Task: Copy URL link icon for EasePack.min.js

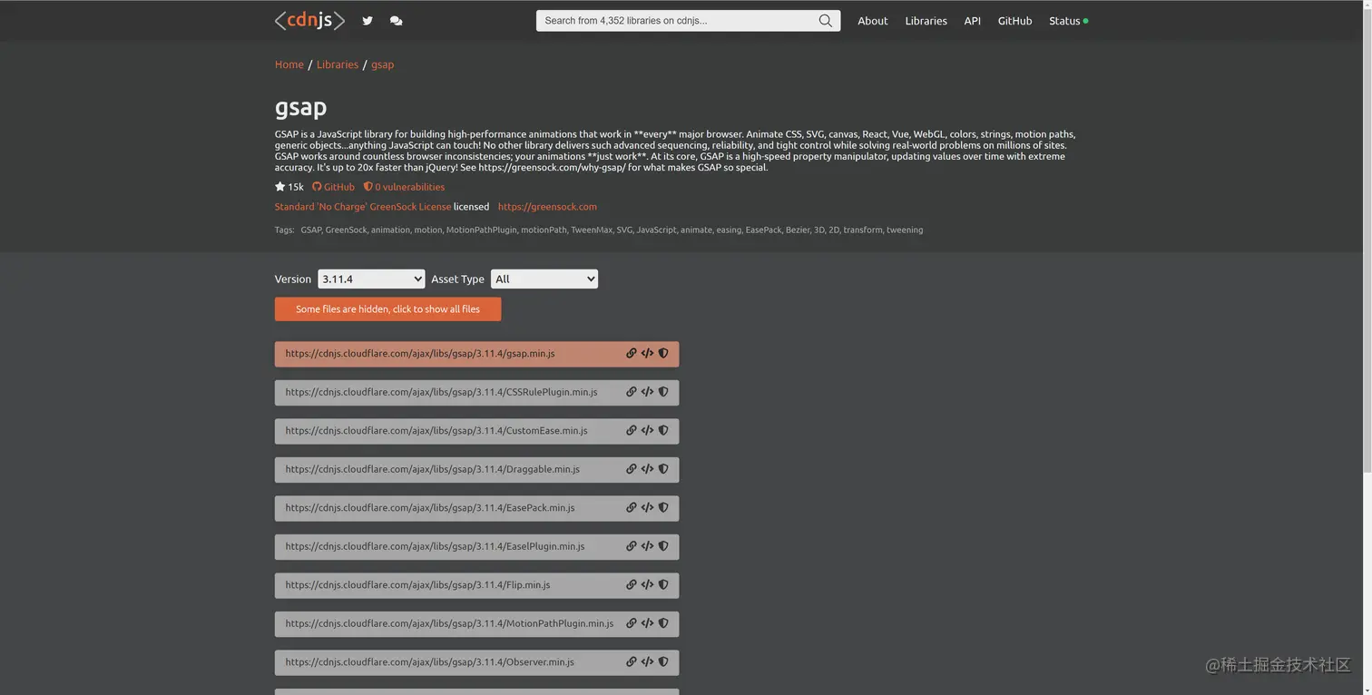Action: point(632,508)
